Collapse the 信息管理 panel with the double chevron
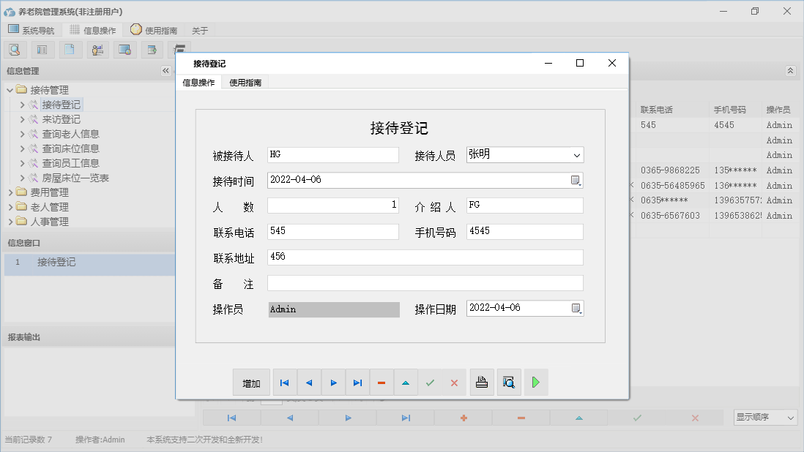The width and height of the screenshot is (804, 452). 165,71
